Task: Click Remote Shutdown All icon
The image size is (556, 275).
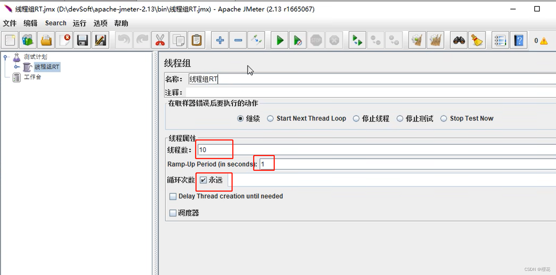Action: tap(394, 40)
